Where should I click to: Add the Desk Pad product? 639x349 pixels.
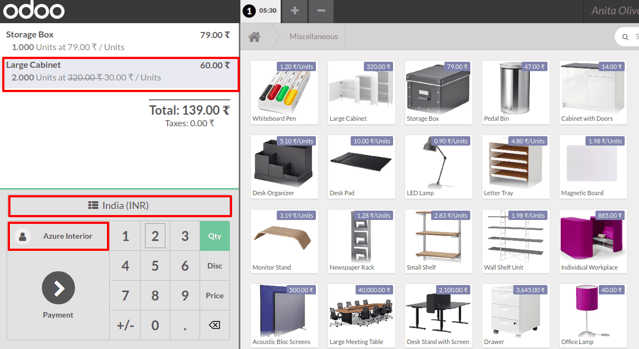(362, 167)
